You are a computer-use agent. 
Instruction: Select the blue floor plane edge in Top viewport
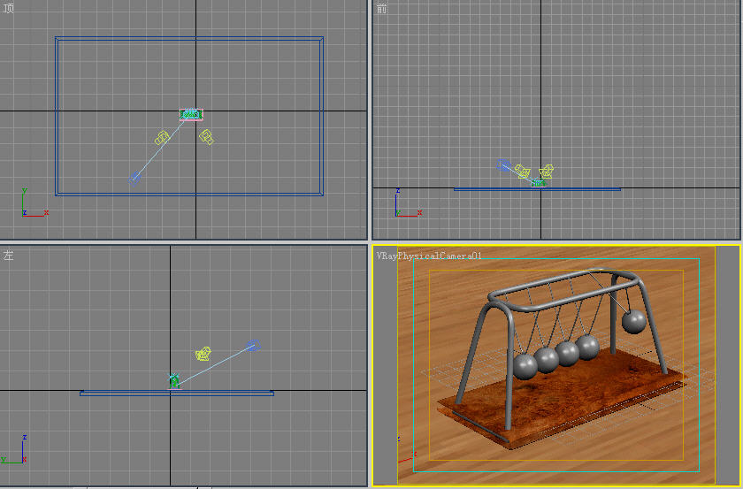pos(189,38)
